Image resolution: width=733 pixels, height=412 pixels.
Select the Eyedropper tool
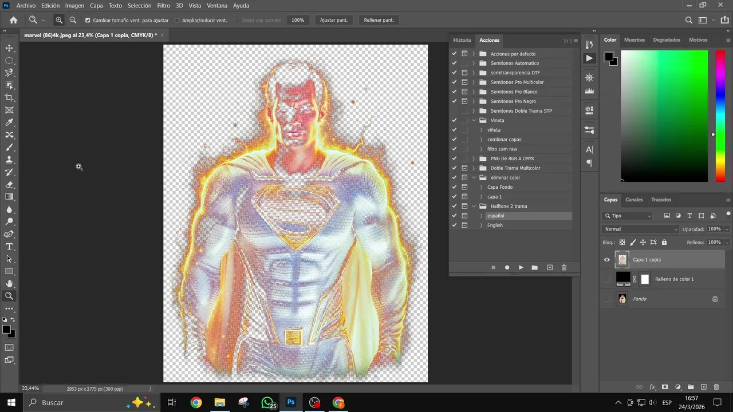pyautogui.click(x=9, y=122)
